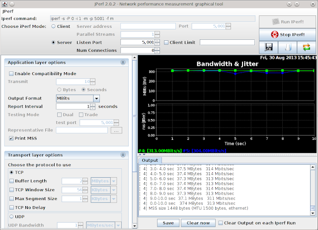
Task: Enable Compatibility Mode checkbox
Action: tap(11, 74)
